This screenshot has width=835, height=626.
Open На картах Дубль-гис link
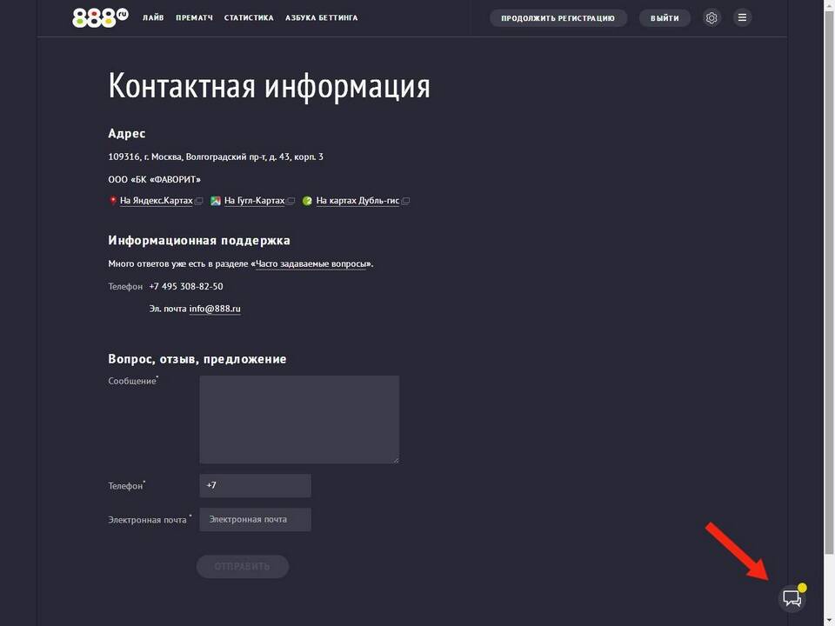[x=357, y=201]
